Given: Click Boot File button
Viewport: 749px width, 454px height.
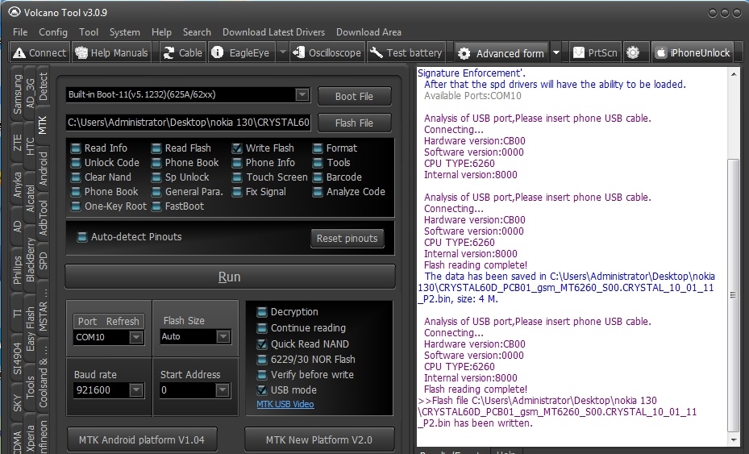Looking at the screenshot, I should (x=354, y=96).
